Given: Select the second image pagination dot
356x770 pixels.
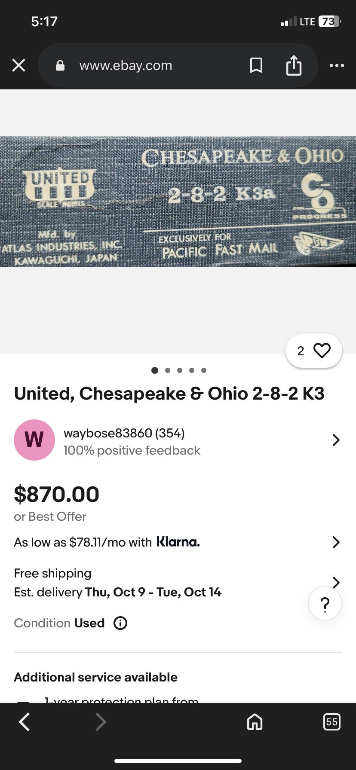Looking at the screenshot, I should (168, 370).
